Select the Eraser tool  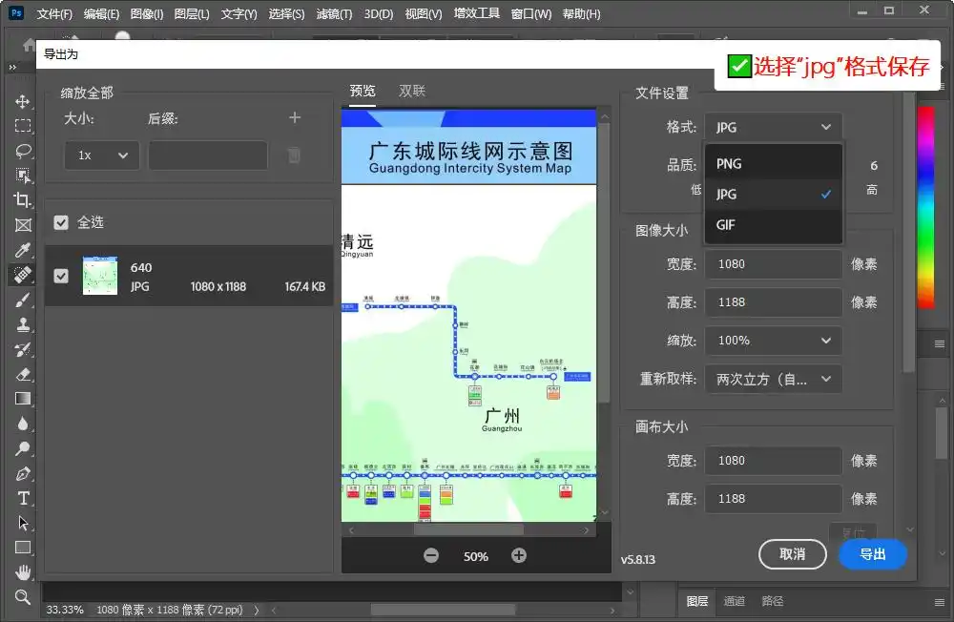[x=23, y=374]
